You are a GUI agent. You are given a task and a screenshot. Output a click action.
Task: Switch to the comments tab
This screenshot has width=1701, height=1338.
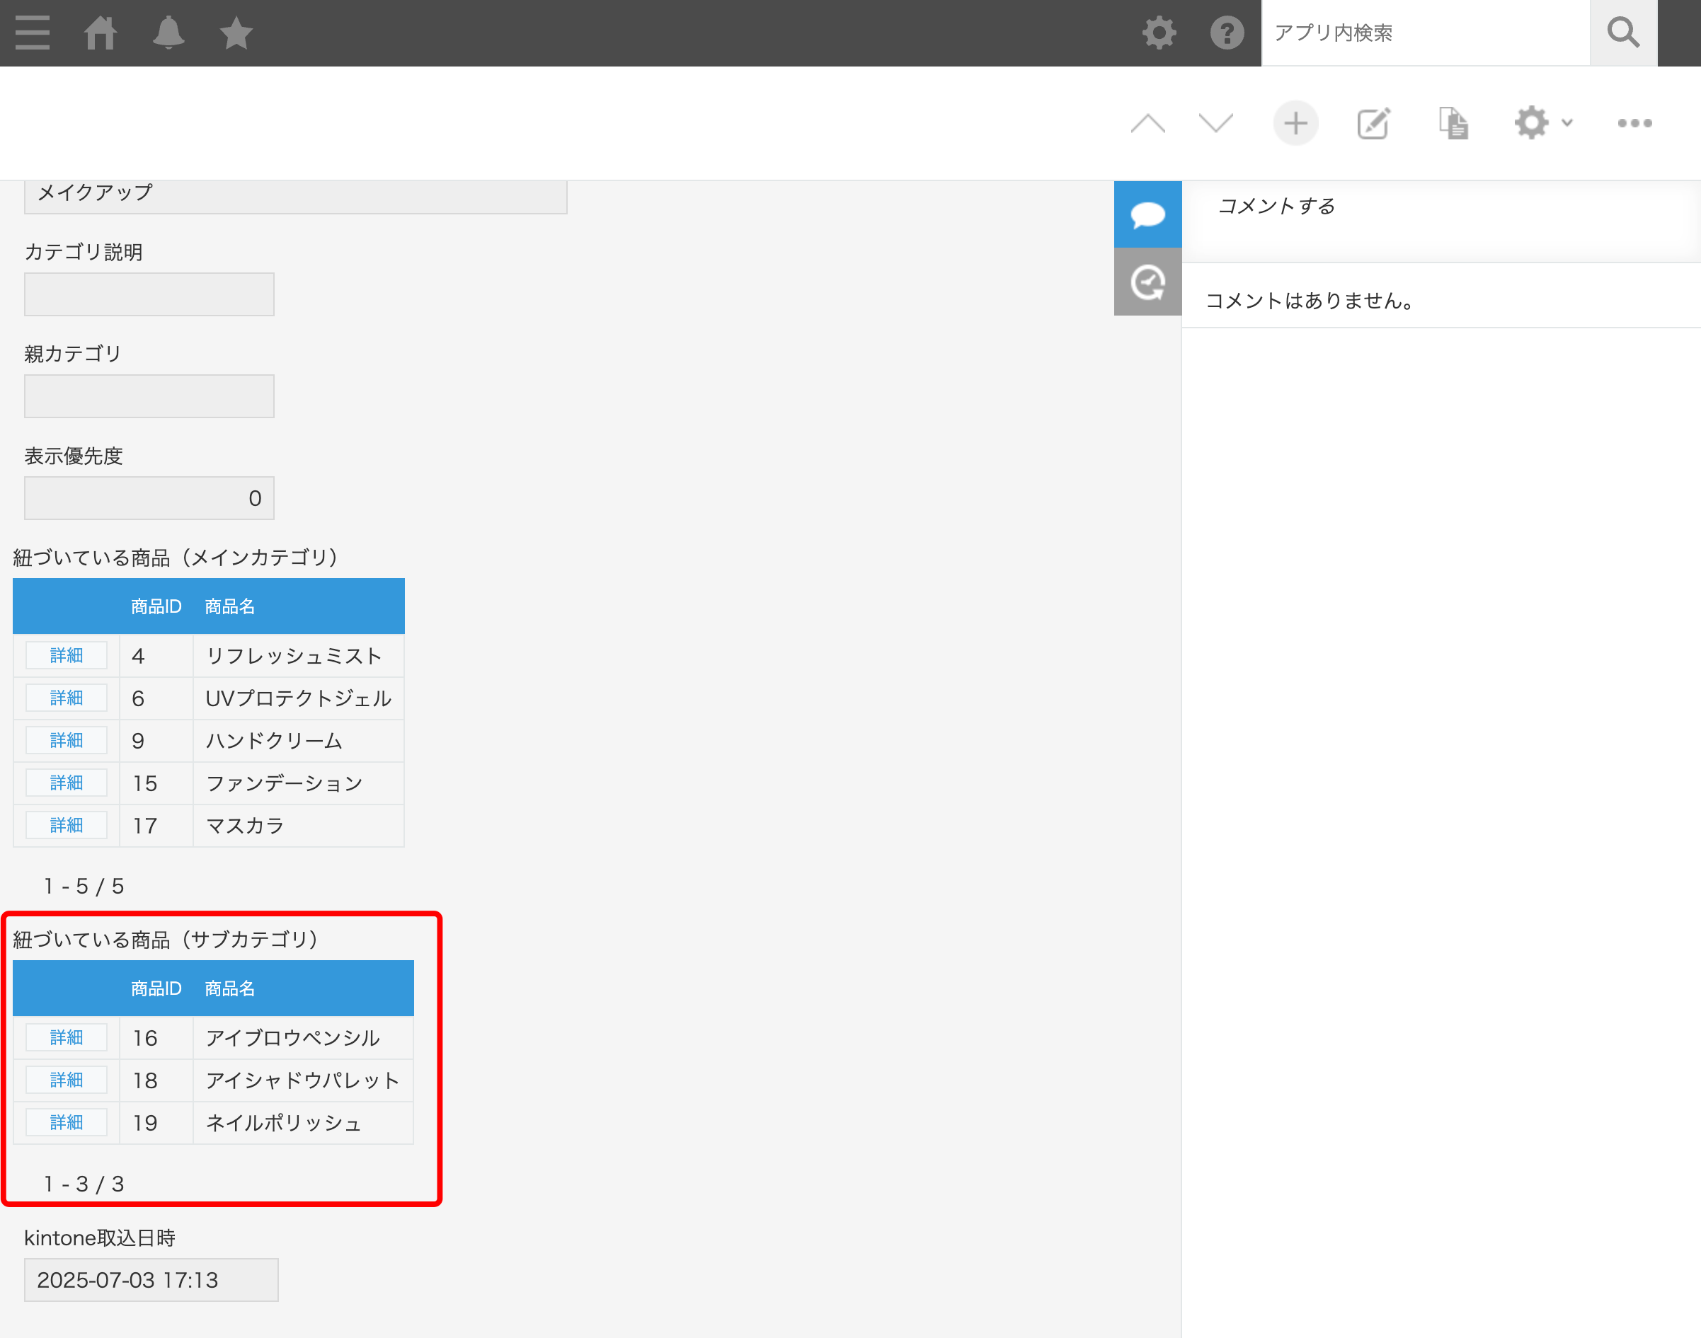coord(1147,214)
